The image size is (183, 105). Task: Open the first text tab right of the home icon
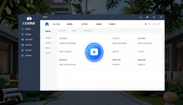56,24
